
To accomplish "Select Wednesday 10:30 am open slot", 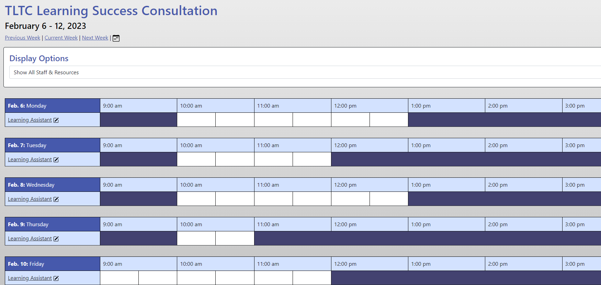I will pyautogui.click(x=235, y=199).
